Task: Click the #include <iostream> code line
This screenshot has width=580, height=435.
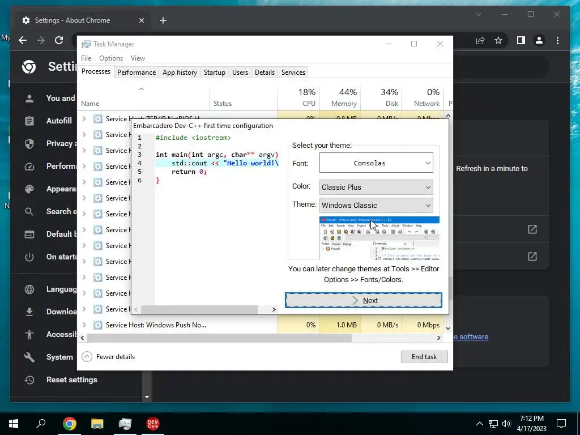Action: click(x=193, y=138)
